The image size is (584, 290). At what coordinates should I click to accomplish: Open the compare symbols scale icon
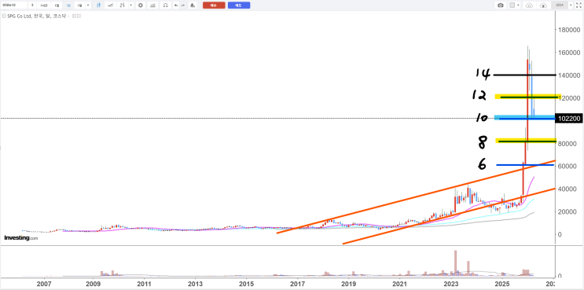pos(166,6)
